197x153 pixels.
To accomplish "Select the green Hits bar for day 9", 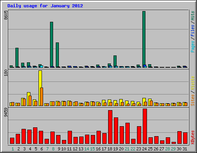I will [x=57, y=55].
